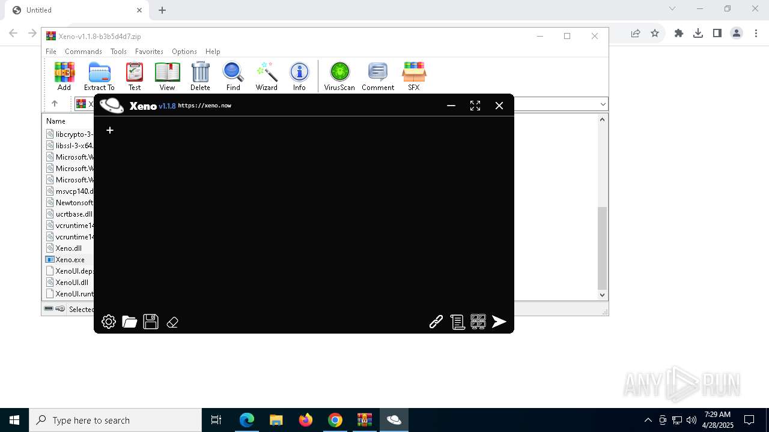Open Firefox from the taskbar
The width and height of the screenshot is (769, 432).
[x=306, y=420]
